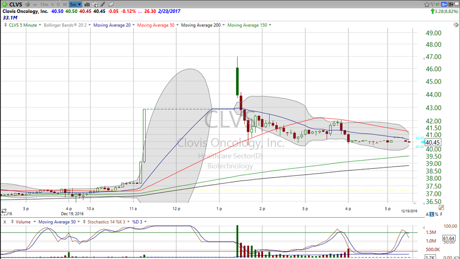Switch to the 'D' daily timeframe
The height and width of the screenshot is (259, 460).
(58, 5)
